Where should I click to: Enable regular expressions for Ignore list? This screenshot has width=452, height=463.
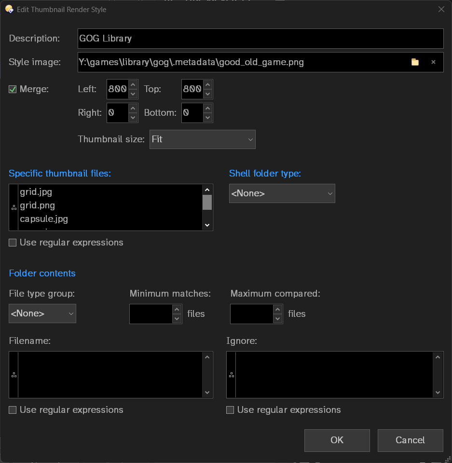231,410
